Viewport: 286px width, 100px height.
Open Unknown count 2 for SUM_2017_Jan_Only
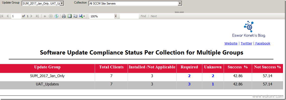point(213,76)
